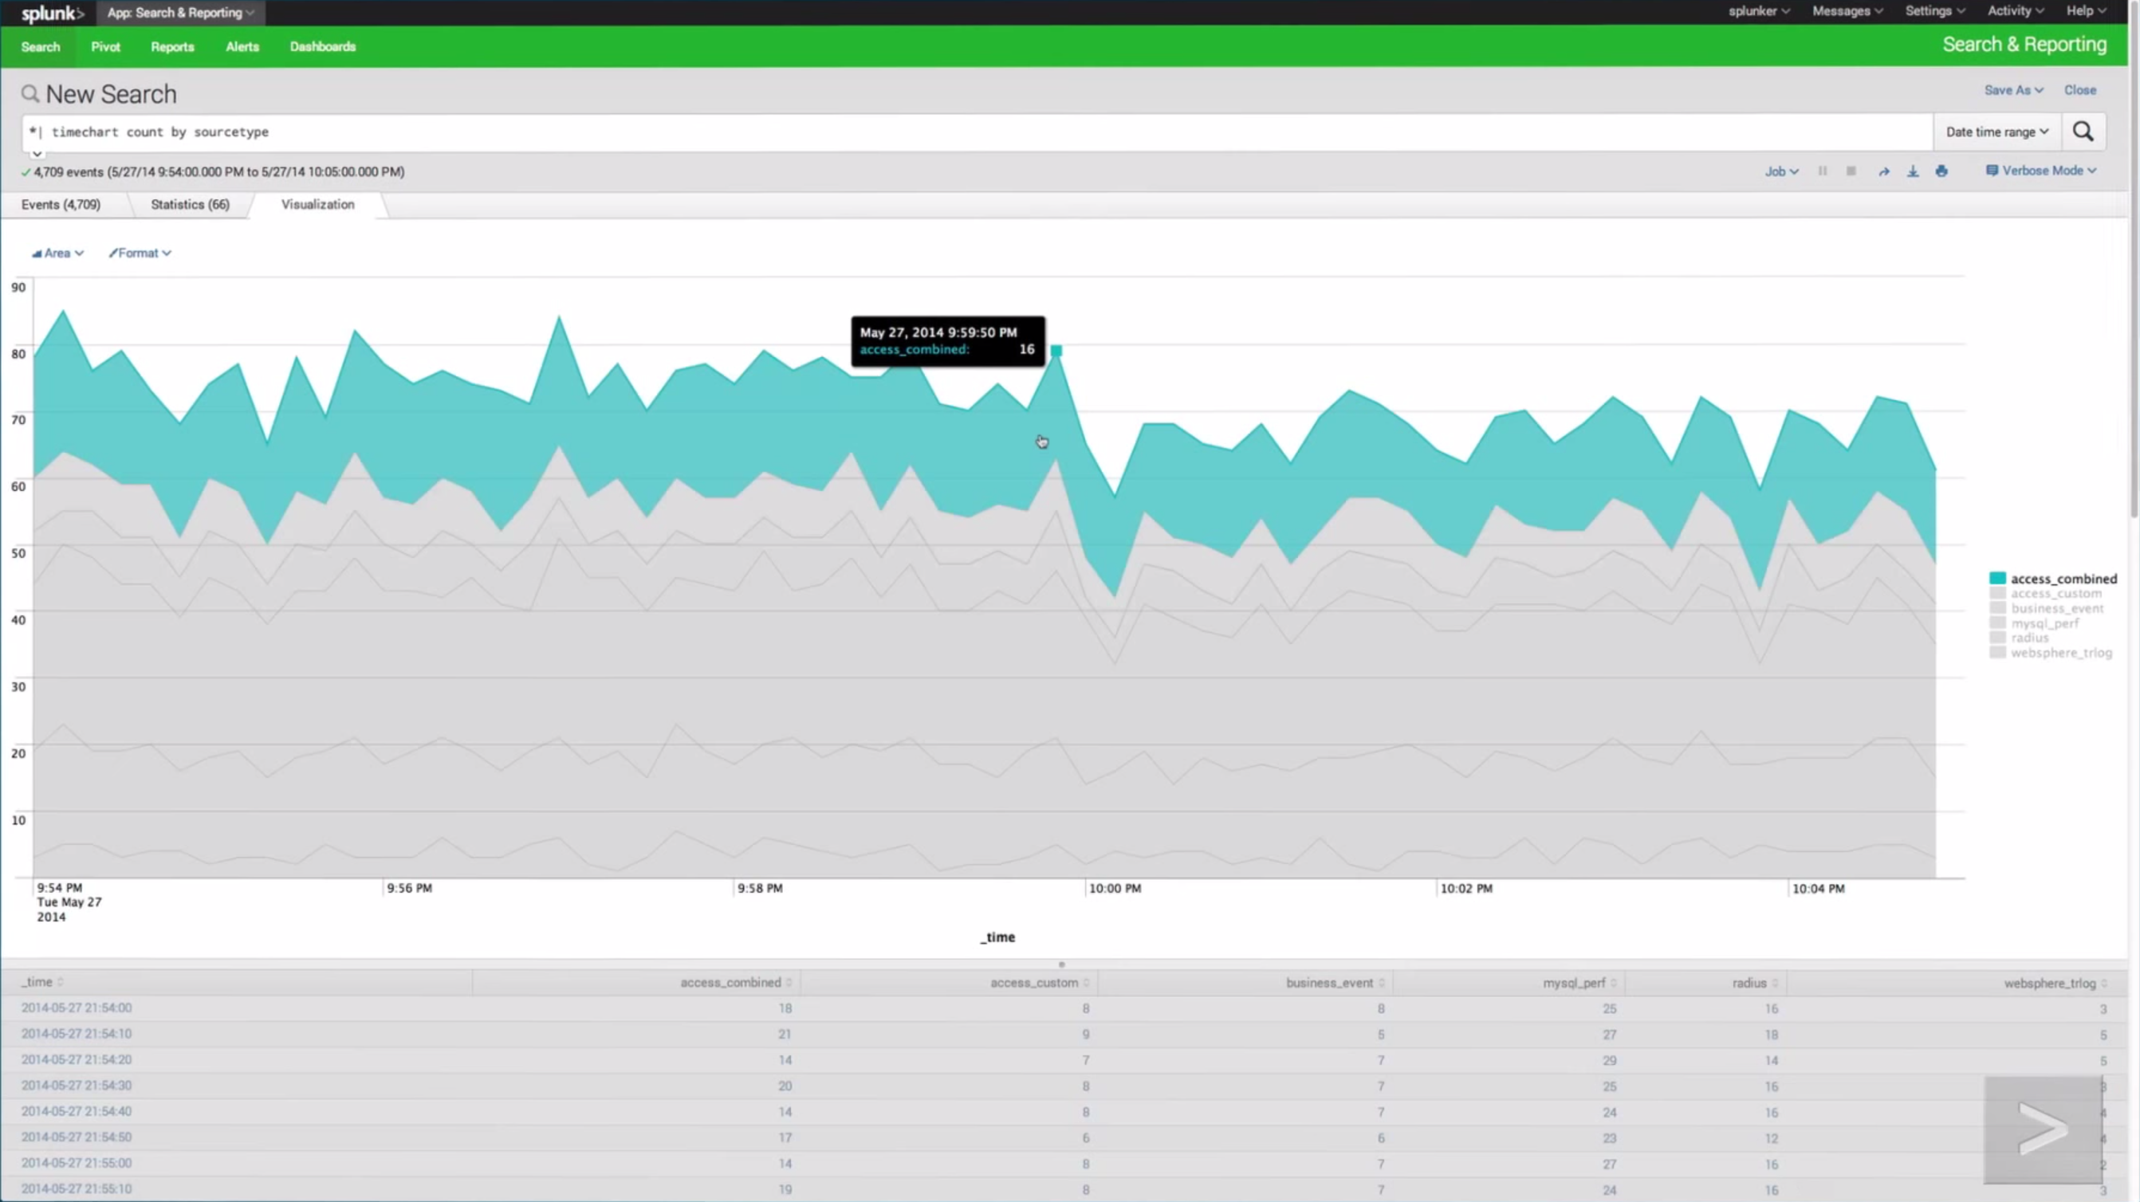Pause the search job
The width and height of the screenshot is (2140, 1202).
(x=1822, y=171)
